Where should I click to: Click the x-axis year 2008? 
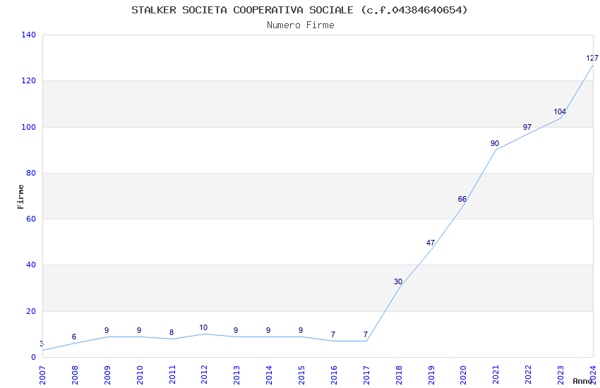coord(75,375)
